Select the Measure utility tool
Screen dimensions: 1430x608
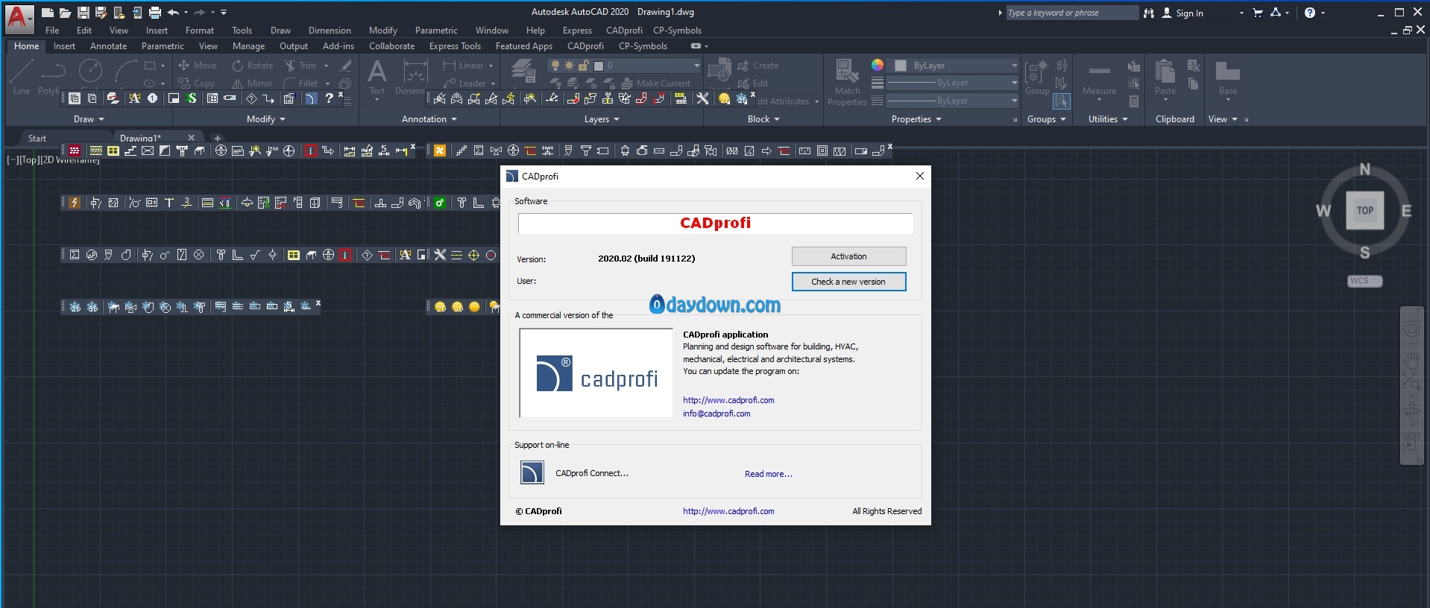1099,78
